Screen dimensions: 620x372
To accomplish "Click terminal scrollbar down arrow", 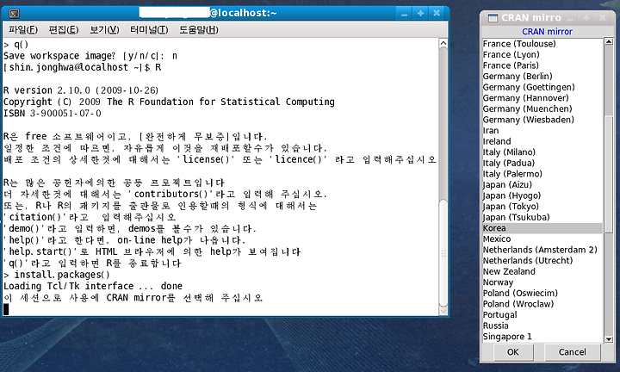I will [x=443, y=311].
